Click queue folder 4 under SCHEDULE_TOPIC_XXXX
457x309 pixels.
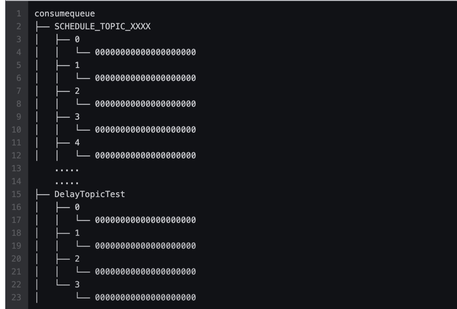tap(77, 143)
